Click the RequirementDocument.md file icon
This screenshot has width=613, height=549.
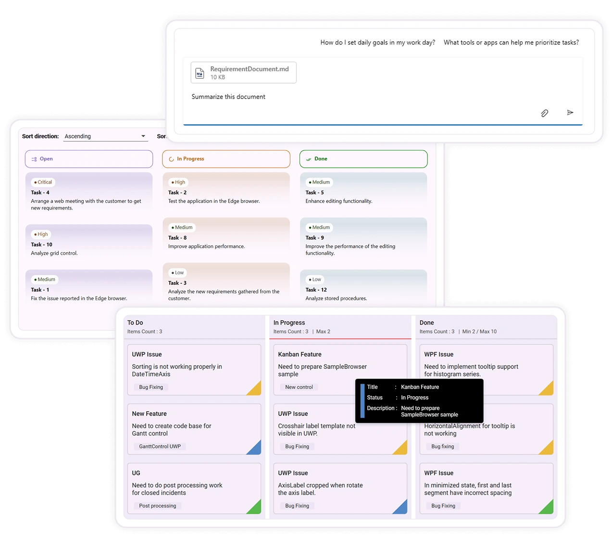[x=200, y=73]
